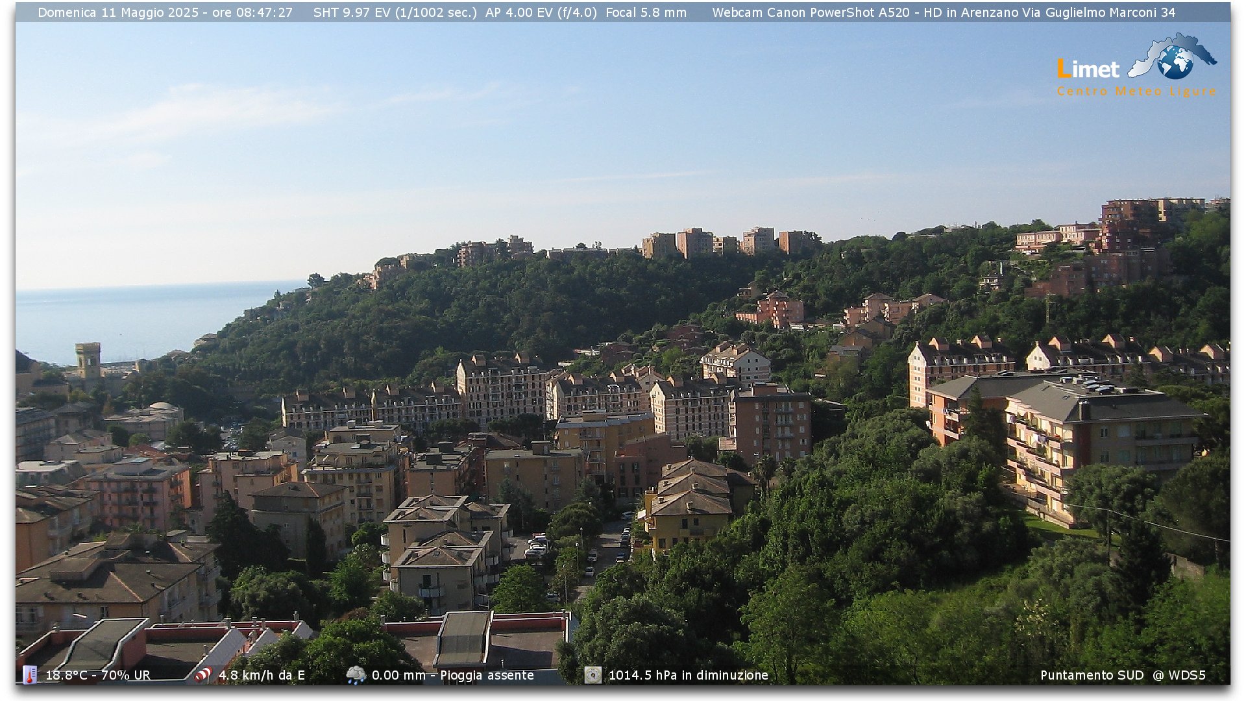Click the "SHT 9.97 EV (1/1002 sec.)" text
The width and height of the screenshot is (1246, 701).
tap(395, 12)
